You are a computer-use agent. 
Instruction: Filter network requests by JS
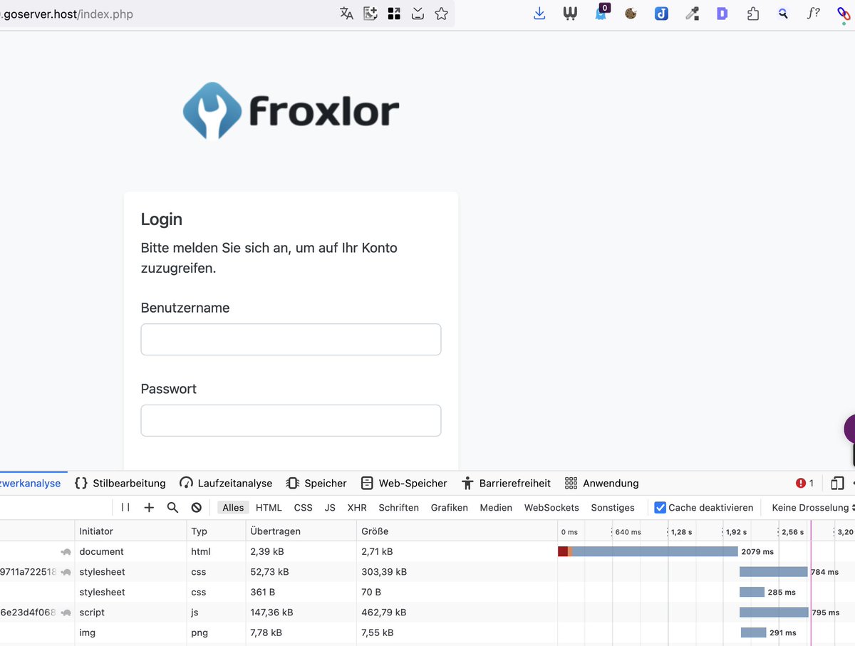(x=330, y=507)
